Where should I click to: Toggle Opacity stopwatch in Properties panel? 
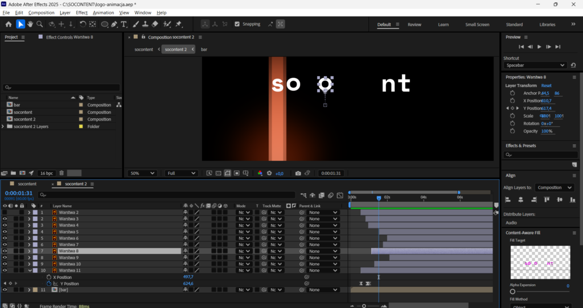pyautogui.click(x=512, y=131)
